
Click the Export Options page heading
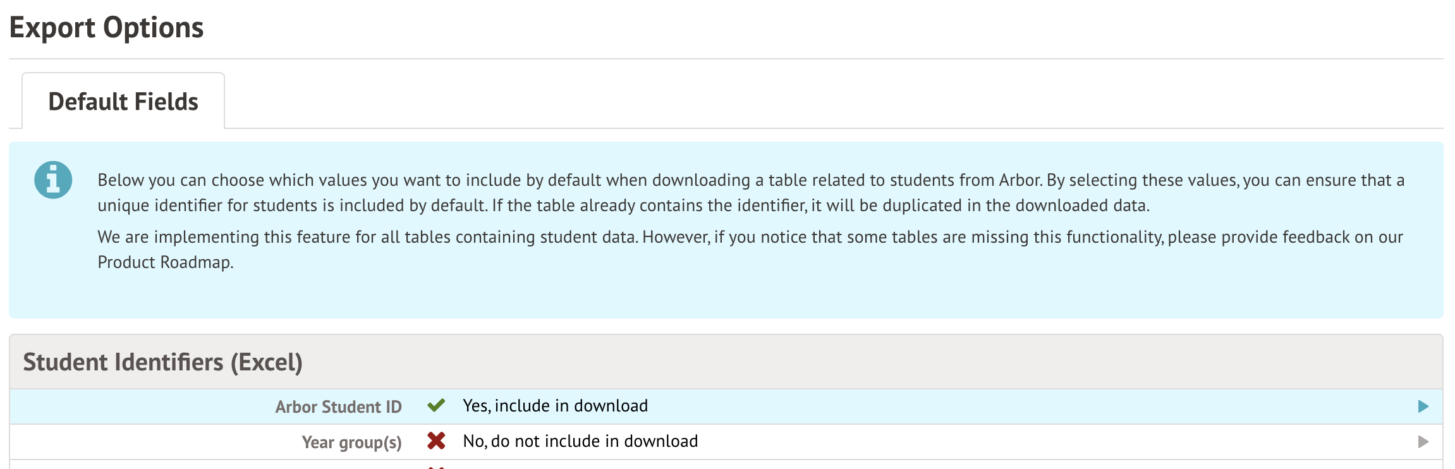106,28
